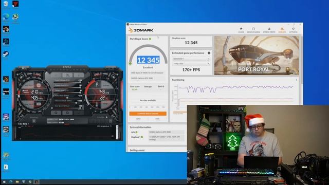Select the Results tab in 3DMark
The height and width of the screenshot is (185, 329).
(x=282, y=30)
